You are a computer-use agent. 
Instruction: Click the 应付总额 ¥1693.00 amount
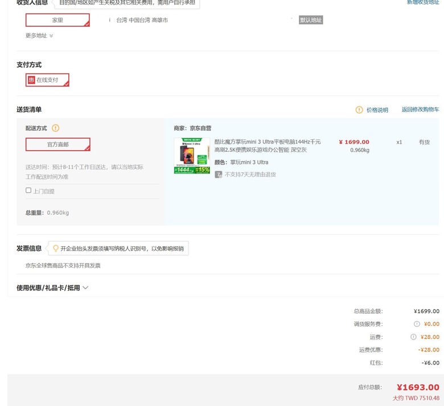[418, 387]
